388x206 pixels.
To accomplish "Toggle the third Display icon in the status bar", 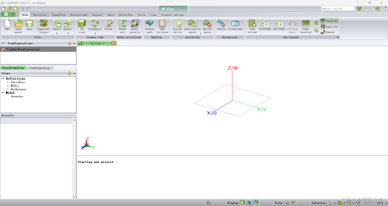I will click(256, 203).
